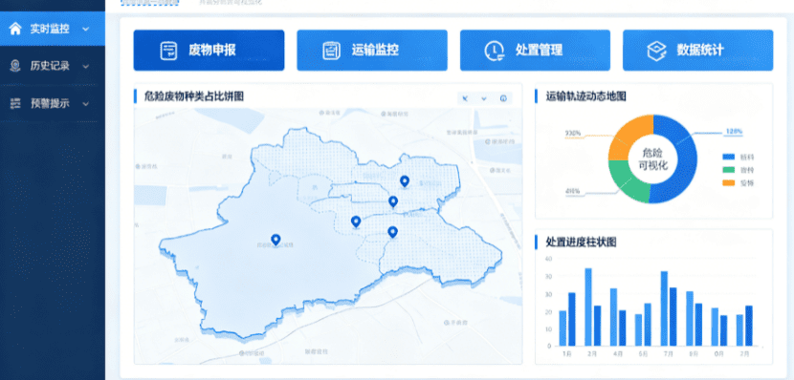
Task: Click the 40 value on the bar chart axis
Action: point(548,259)
